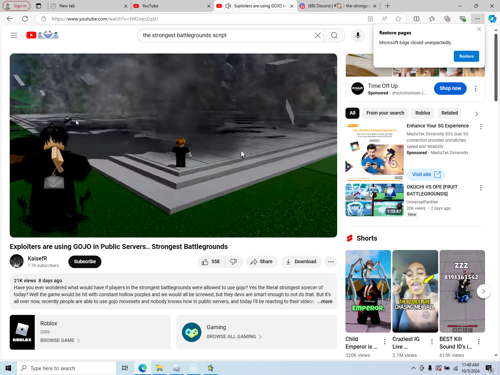Restore the closed Edge pages
The width and height of the screenshot is (500, 375).
pos(466,56)
